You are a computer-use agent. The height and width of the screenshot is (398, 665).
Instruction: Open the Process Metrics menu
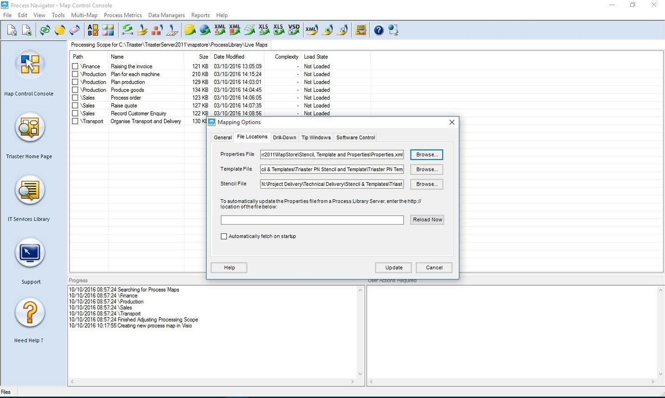(x=122, y=15)
